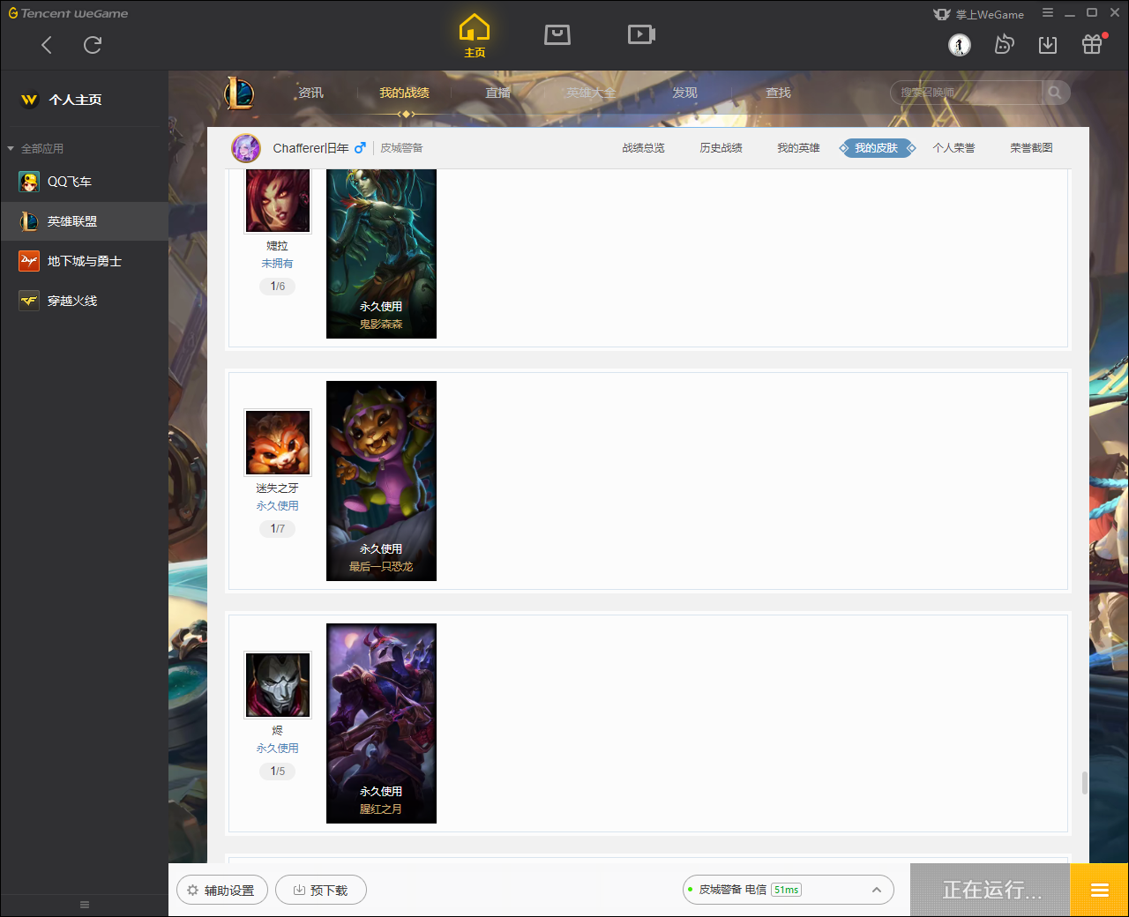Switch to the 我的战绩 tab
1129x917 pixels.
(404, 93)
